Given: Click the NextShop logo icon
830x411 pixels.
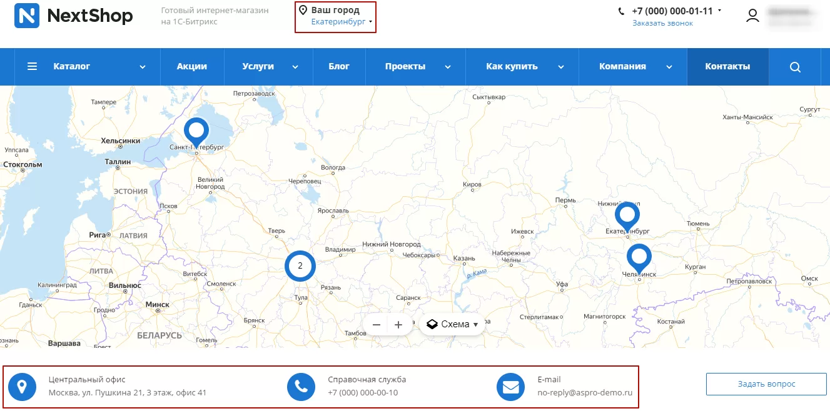Looking at the screenshot, I should 27,16.
